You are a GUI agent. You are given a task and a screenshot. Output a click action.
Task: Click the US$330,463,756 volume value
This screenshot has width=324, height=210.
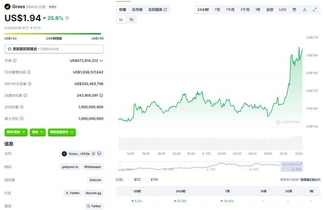click(89, 84)
